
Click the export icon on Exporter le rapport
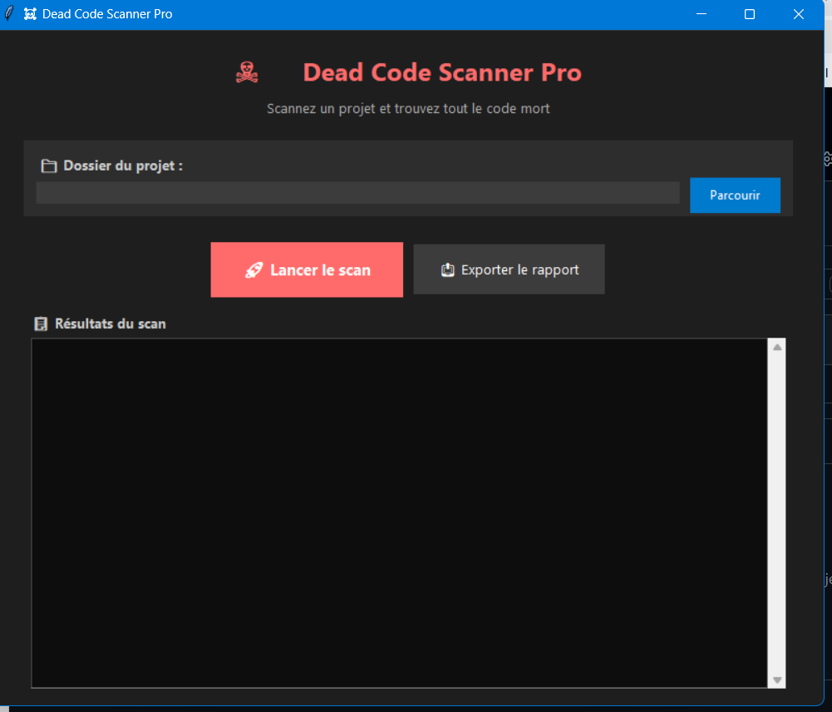[x=447, y=269]
